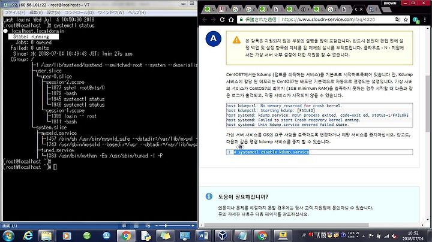
Task: Go forward in Chrome
Action: 213,20
